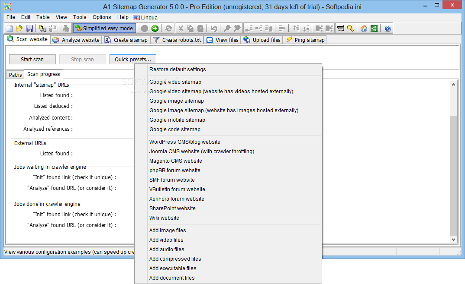Click the Lingua flag icon in menu bar
The image size is (465, 284).
click(136, 18)
